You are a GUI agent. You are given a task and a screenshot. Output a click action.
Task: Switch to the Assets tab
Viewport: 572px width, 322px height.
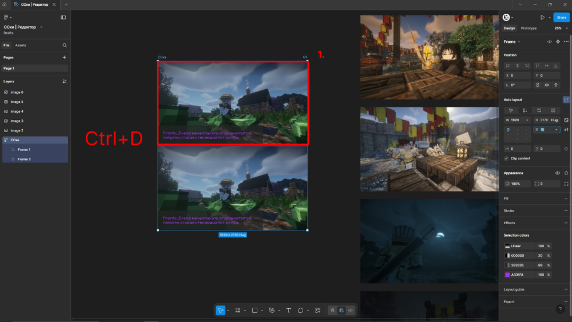(x=20, y=45)
